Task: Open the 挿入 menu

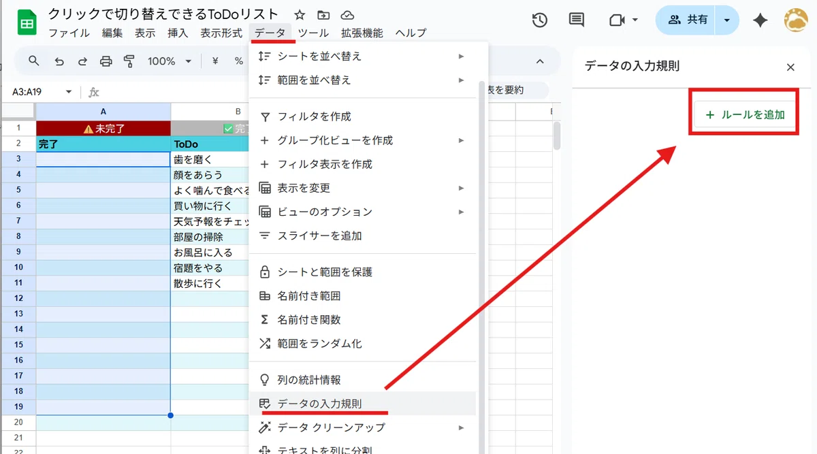Action: pyautogui.click(x=178, y=33)
